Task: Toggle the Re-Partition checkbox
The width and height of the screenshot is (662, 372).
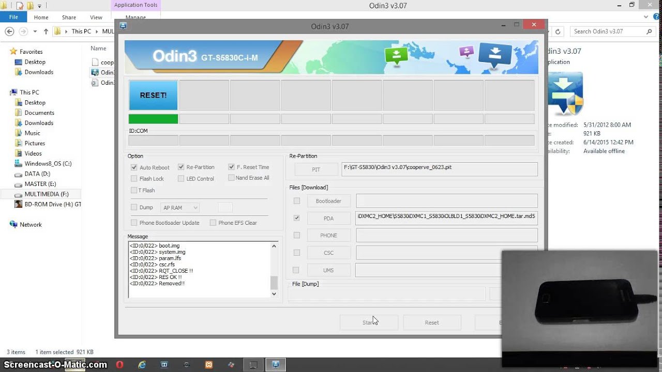Action: [x=181, y=167]
